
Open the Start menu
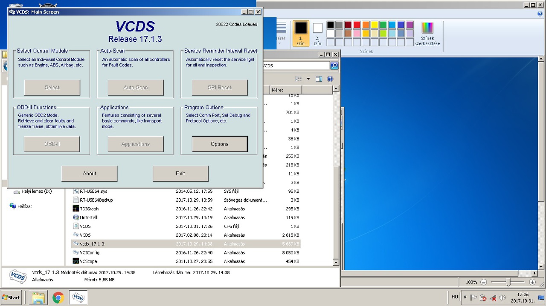point(11,297)
